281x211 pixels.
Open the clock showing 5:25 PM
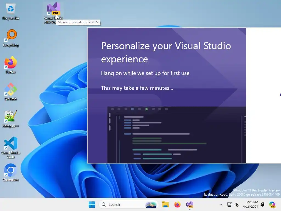(x=251, y=204)
